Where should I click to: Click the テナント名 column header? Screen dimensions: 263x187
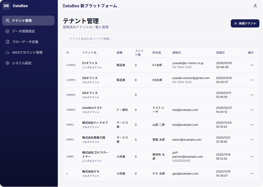(89, 53)
